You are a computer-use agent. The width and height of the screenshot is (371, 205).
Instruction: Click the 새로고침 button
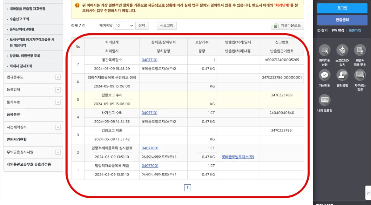point(167,26)
